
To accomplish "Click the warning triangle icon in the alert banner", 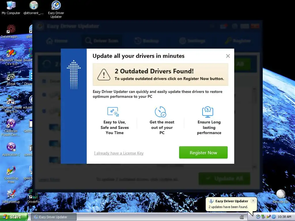I will point(104,75).
